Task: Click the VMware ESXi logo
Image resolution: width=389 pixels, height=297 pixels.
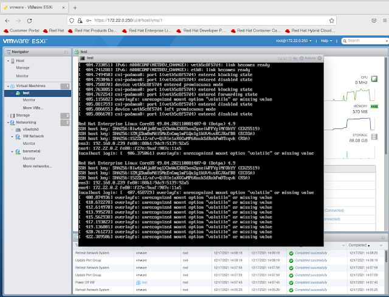Action: pyautogui.click(x=25, y=41)
